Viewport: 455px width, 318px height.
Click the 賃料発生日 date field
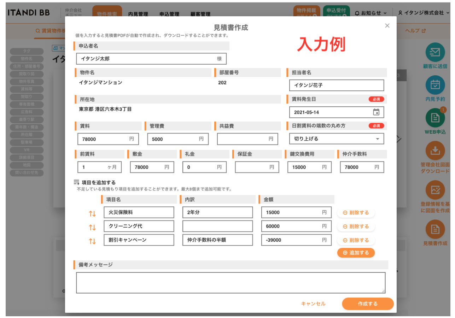click(337, 112)
